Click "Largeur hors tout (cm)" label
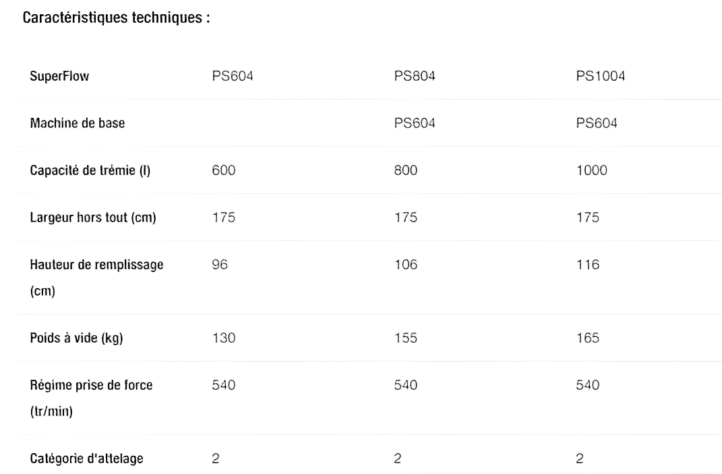Screen dimensions: 722x474 93,217
